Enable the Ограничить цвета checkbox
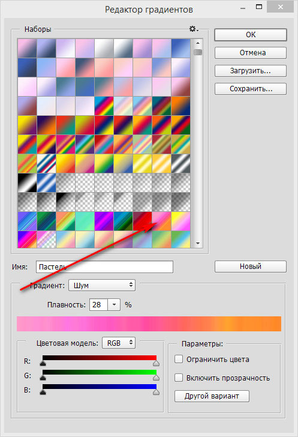Viewport: 298px width, 437px height. (179, 359)
